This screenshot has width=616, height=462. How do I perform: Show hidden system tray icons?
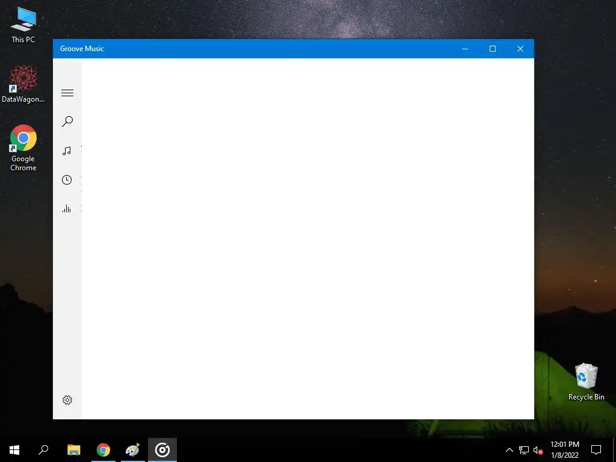[509, 450]
